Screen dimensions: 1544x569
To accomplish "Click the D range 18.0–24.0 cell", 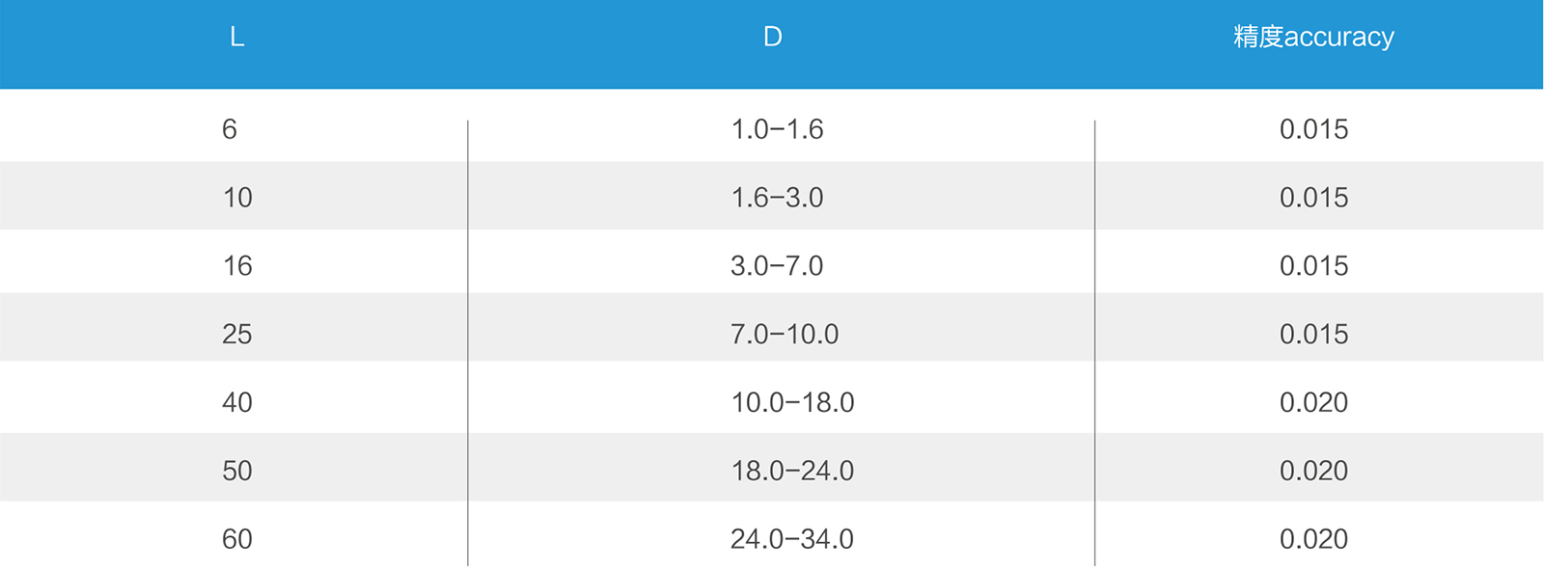I will [x=792, y=471].
